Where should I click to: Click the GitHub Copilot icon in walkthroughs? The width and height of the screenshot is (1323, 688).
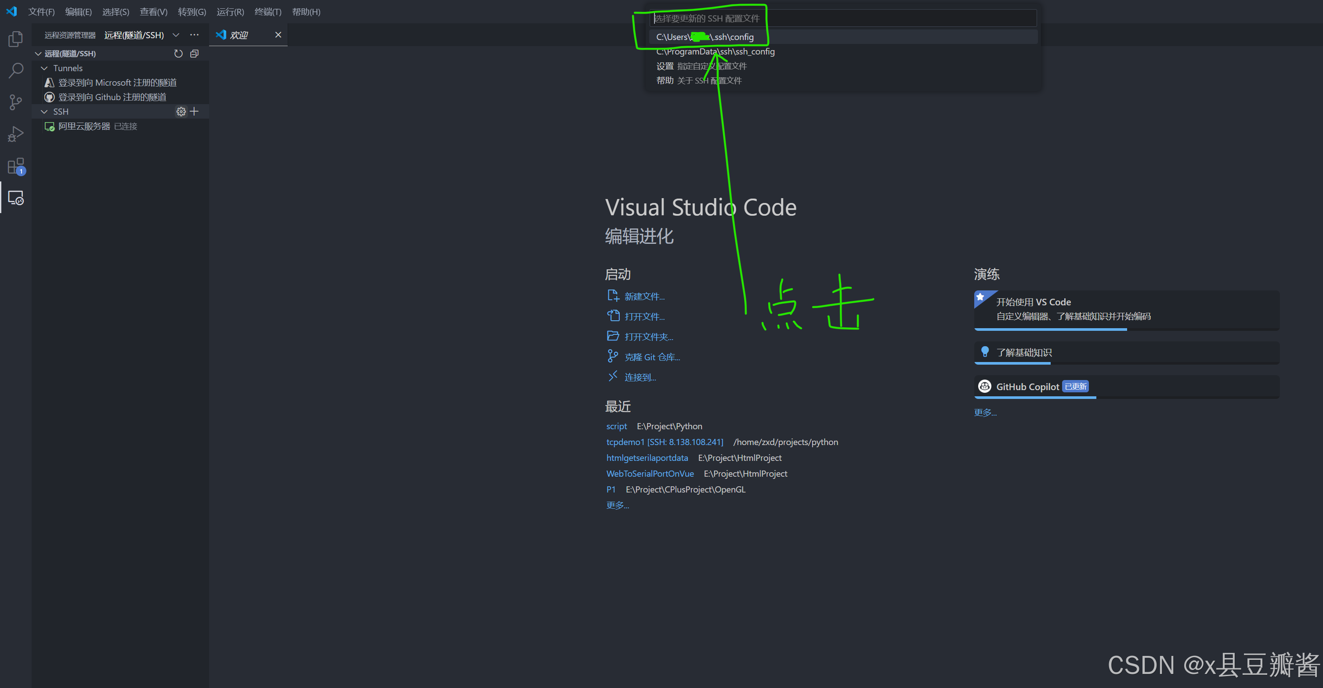(984, 386)
